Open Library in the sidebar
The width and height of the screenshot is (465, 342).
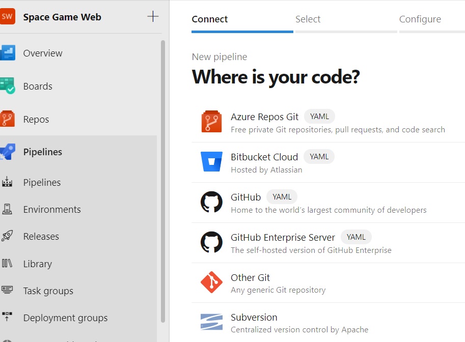point(38,264)
